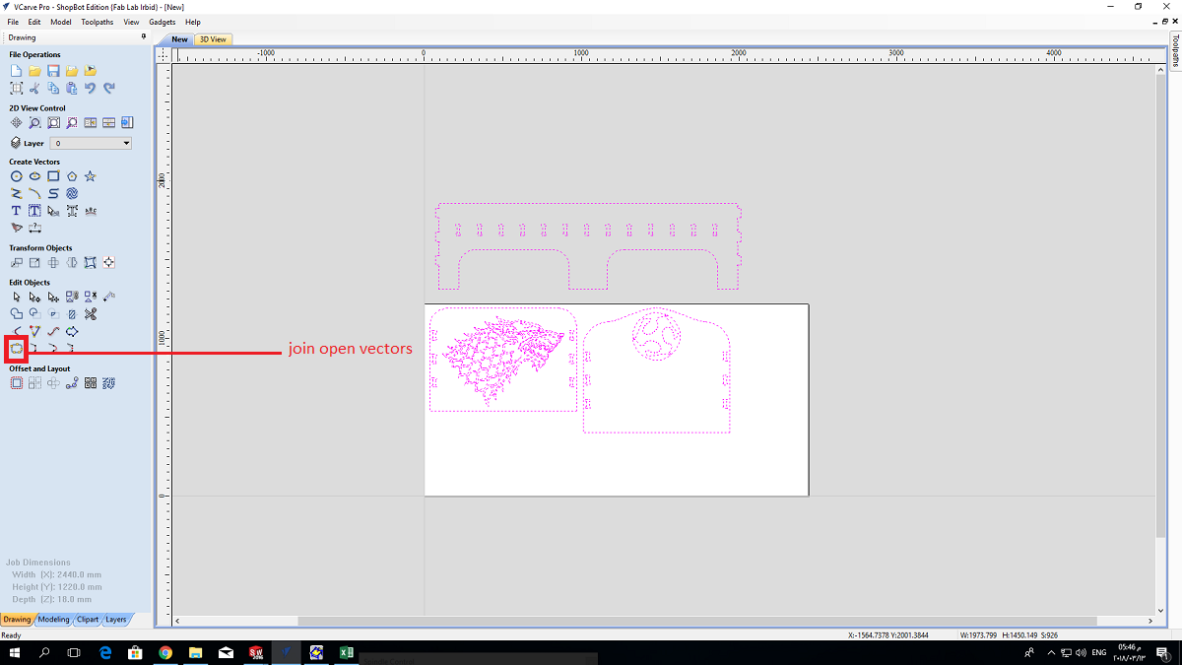Save the job with the floppy disk icon
This screenshot has width=1182, height=665.
pos(53,71)
